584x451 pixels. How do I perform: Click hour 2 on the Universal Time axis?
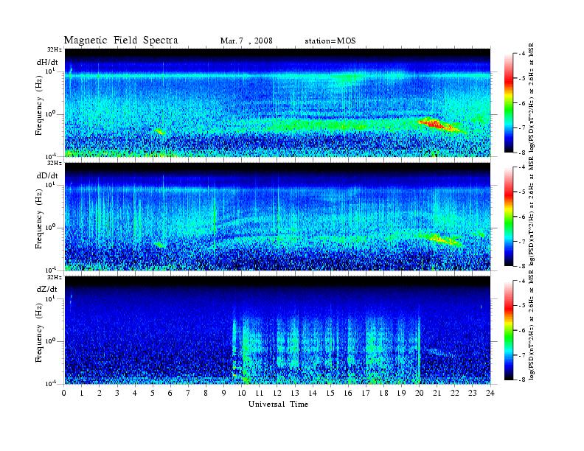coord(100,393)
